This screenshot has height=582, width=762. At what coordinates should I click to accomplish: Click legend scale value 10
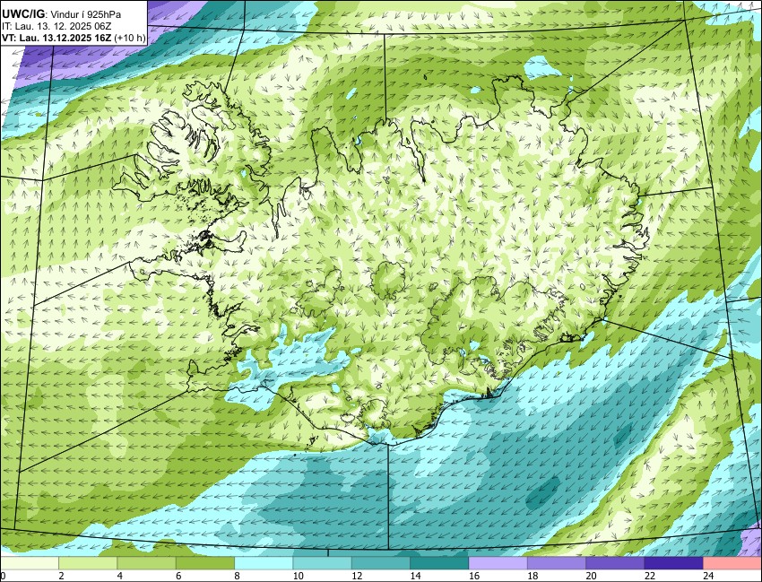tap(298, 576)
